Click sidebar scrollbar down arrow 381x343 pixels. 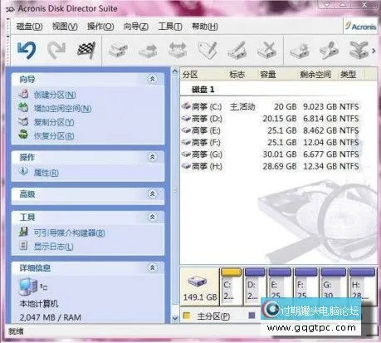tap(175, 318)
